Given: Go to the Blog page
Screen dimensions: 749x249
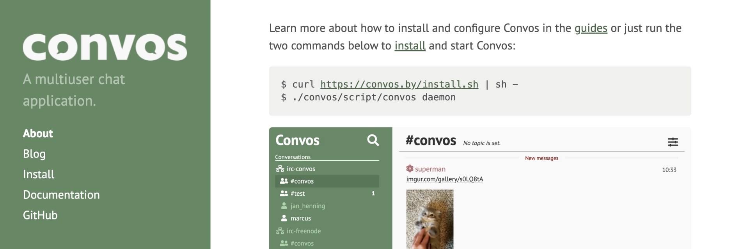Looking at the screenshot, I should coord(34,154).
